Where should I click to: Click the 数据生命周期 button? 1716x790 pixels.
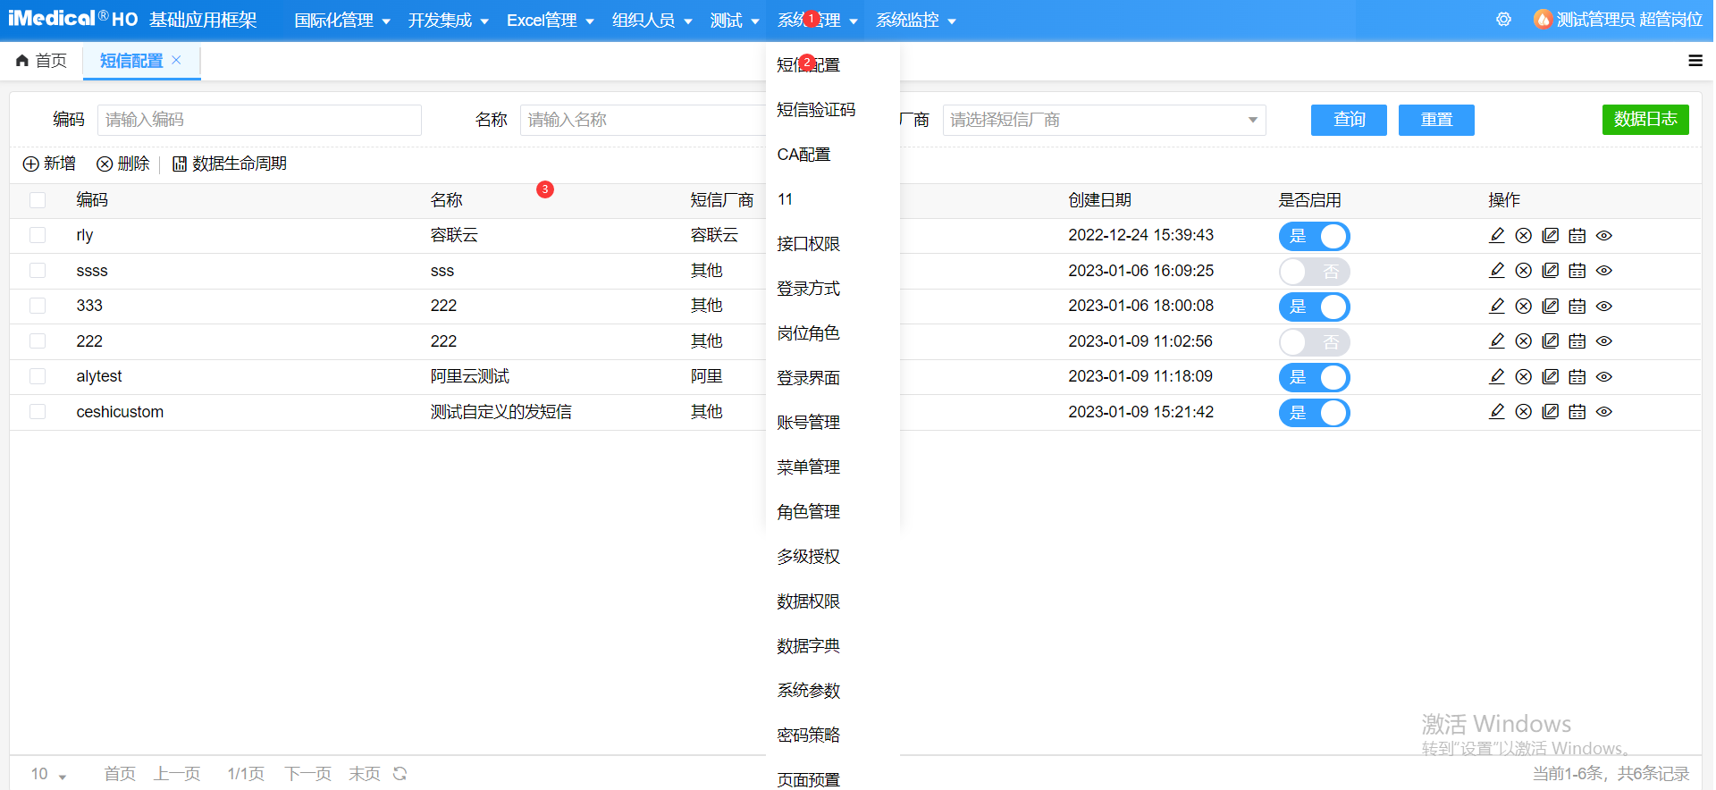coord(230,164)
